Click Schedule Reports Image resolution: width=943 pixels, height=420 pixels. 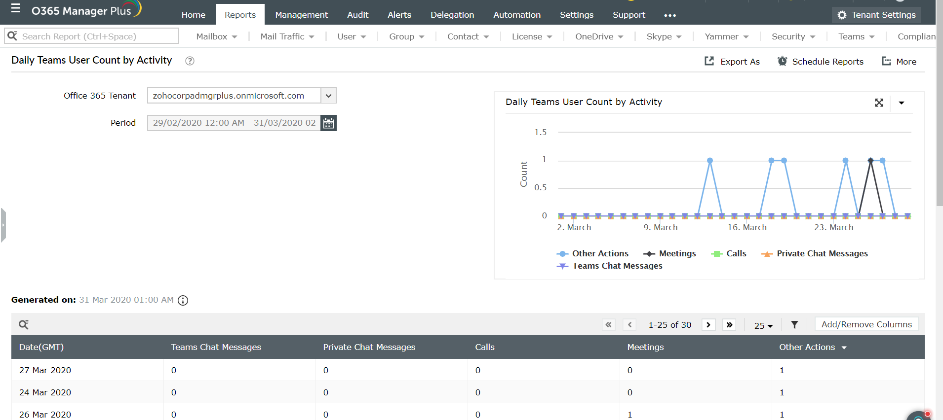point(821,62)
